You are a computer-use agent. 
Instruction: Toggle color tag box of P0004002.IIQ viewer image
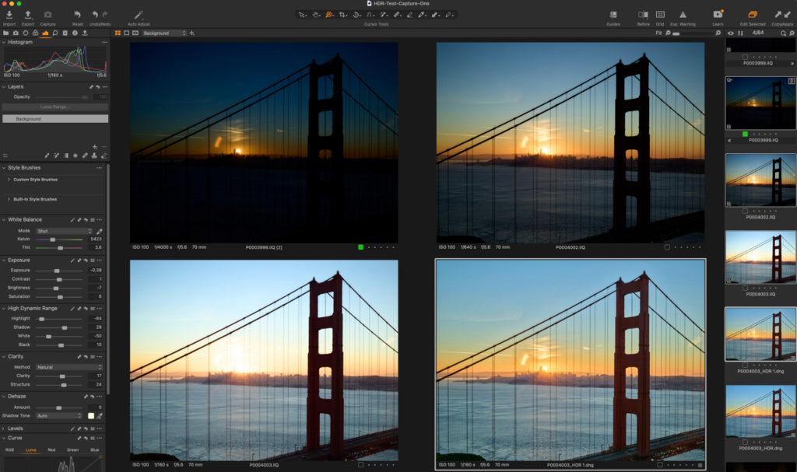[667, 247]
